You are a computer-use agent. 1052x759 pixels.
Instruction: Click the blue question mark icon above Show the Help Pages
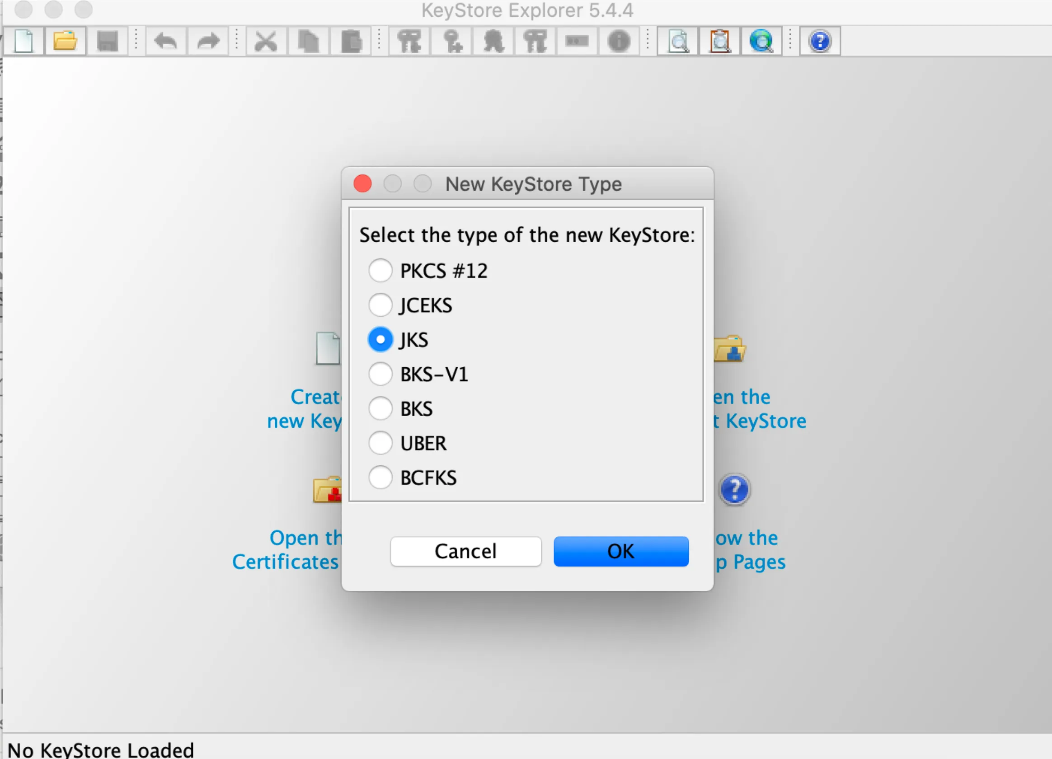[734, 490]
